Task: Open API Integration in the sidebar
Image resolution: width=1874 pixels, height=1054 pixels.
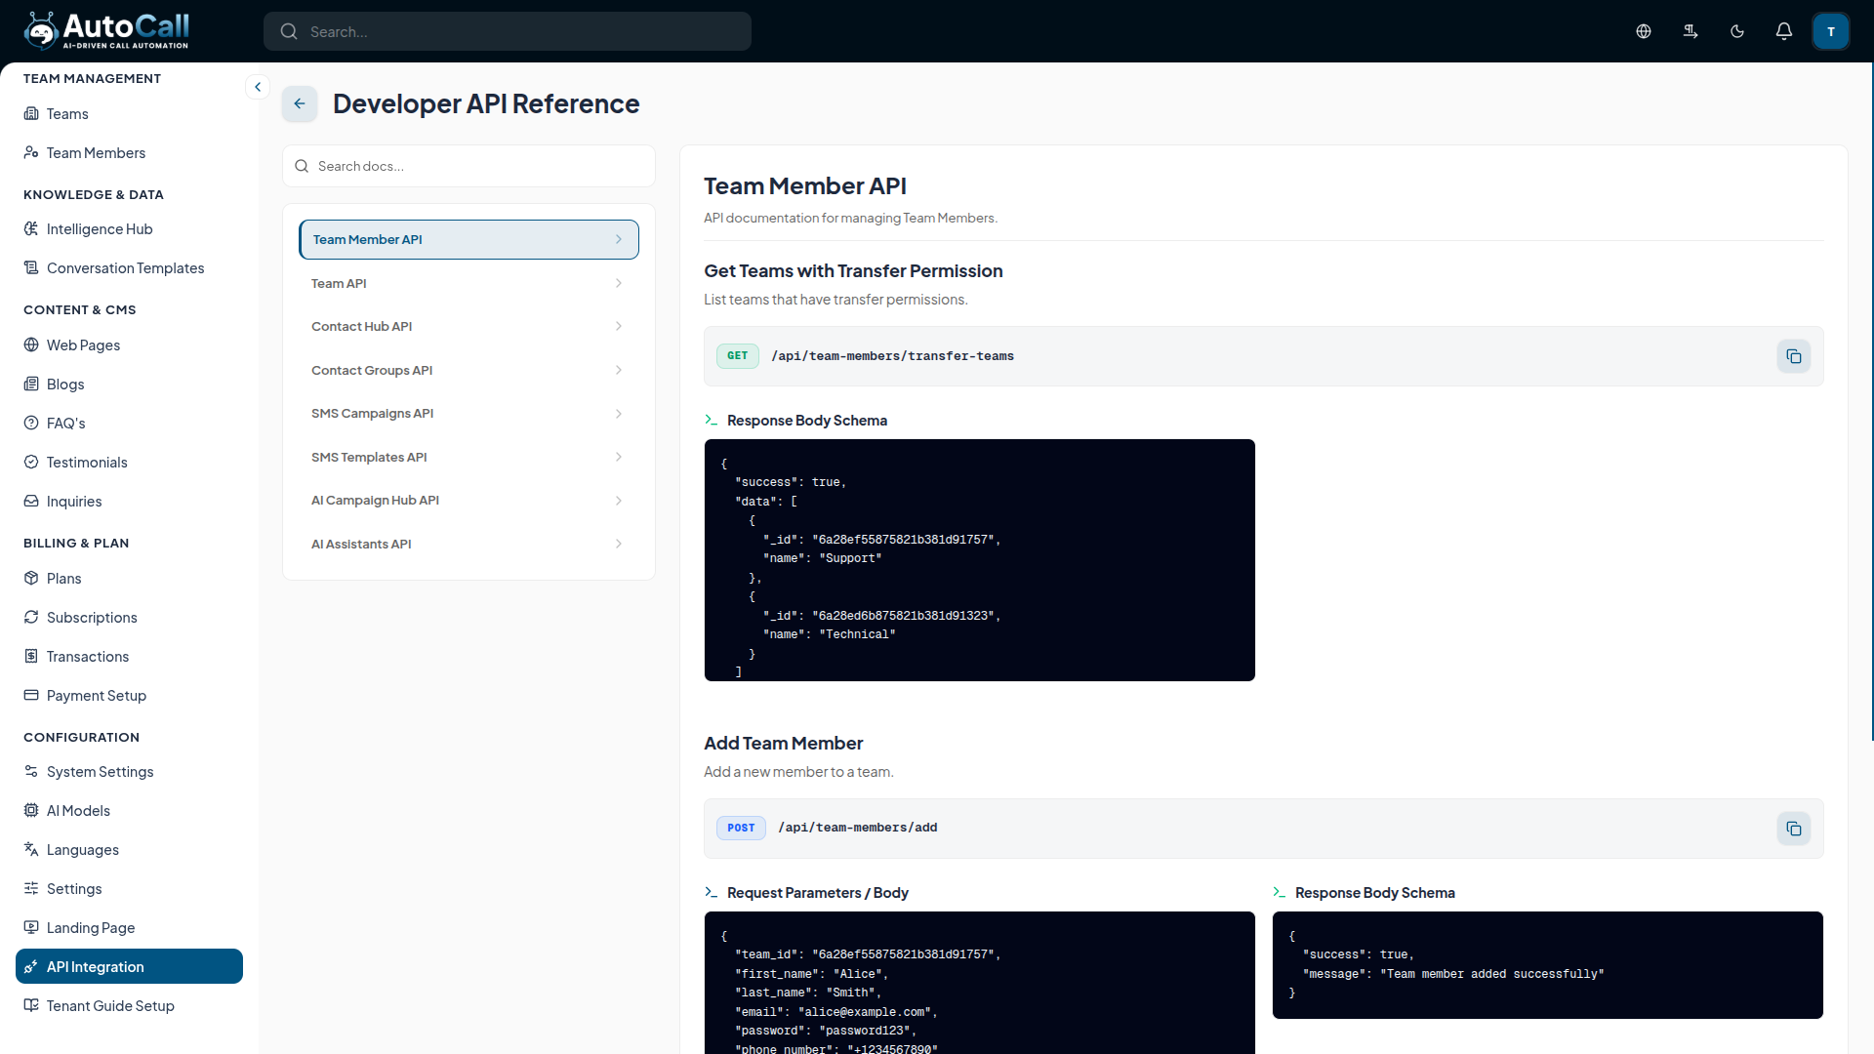Action: [x=129, y=967]
